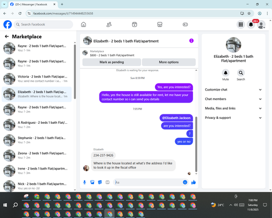
Task: Reload the page with the refresh icon
Action: [x=20, y=13]
